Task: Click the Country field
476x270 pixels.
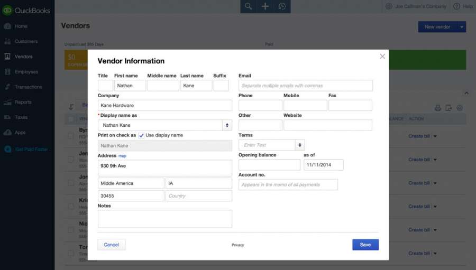Action: (199, 195)
